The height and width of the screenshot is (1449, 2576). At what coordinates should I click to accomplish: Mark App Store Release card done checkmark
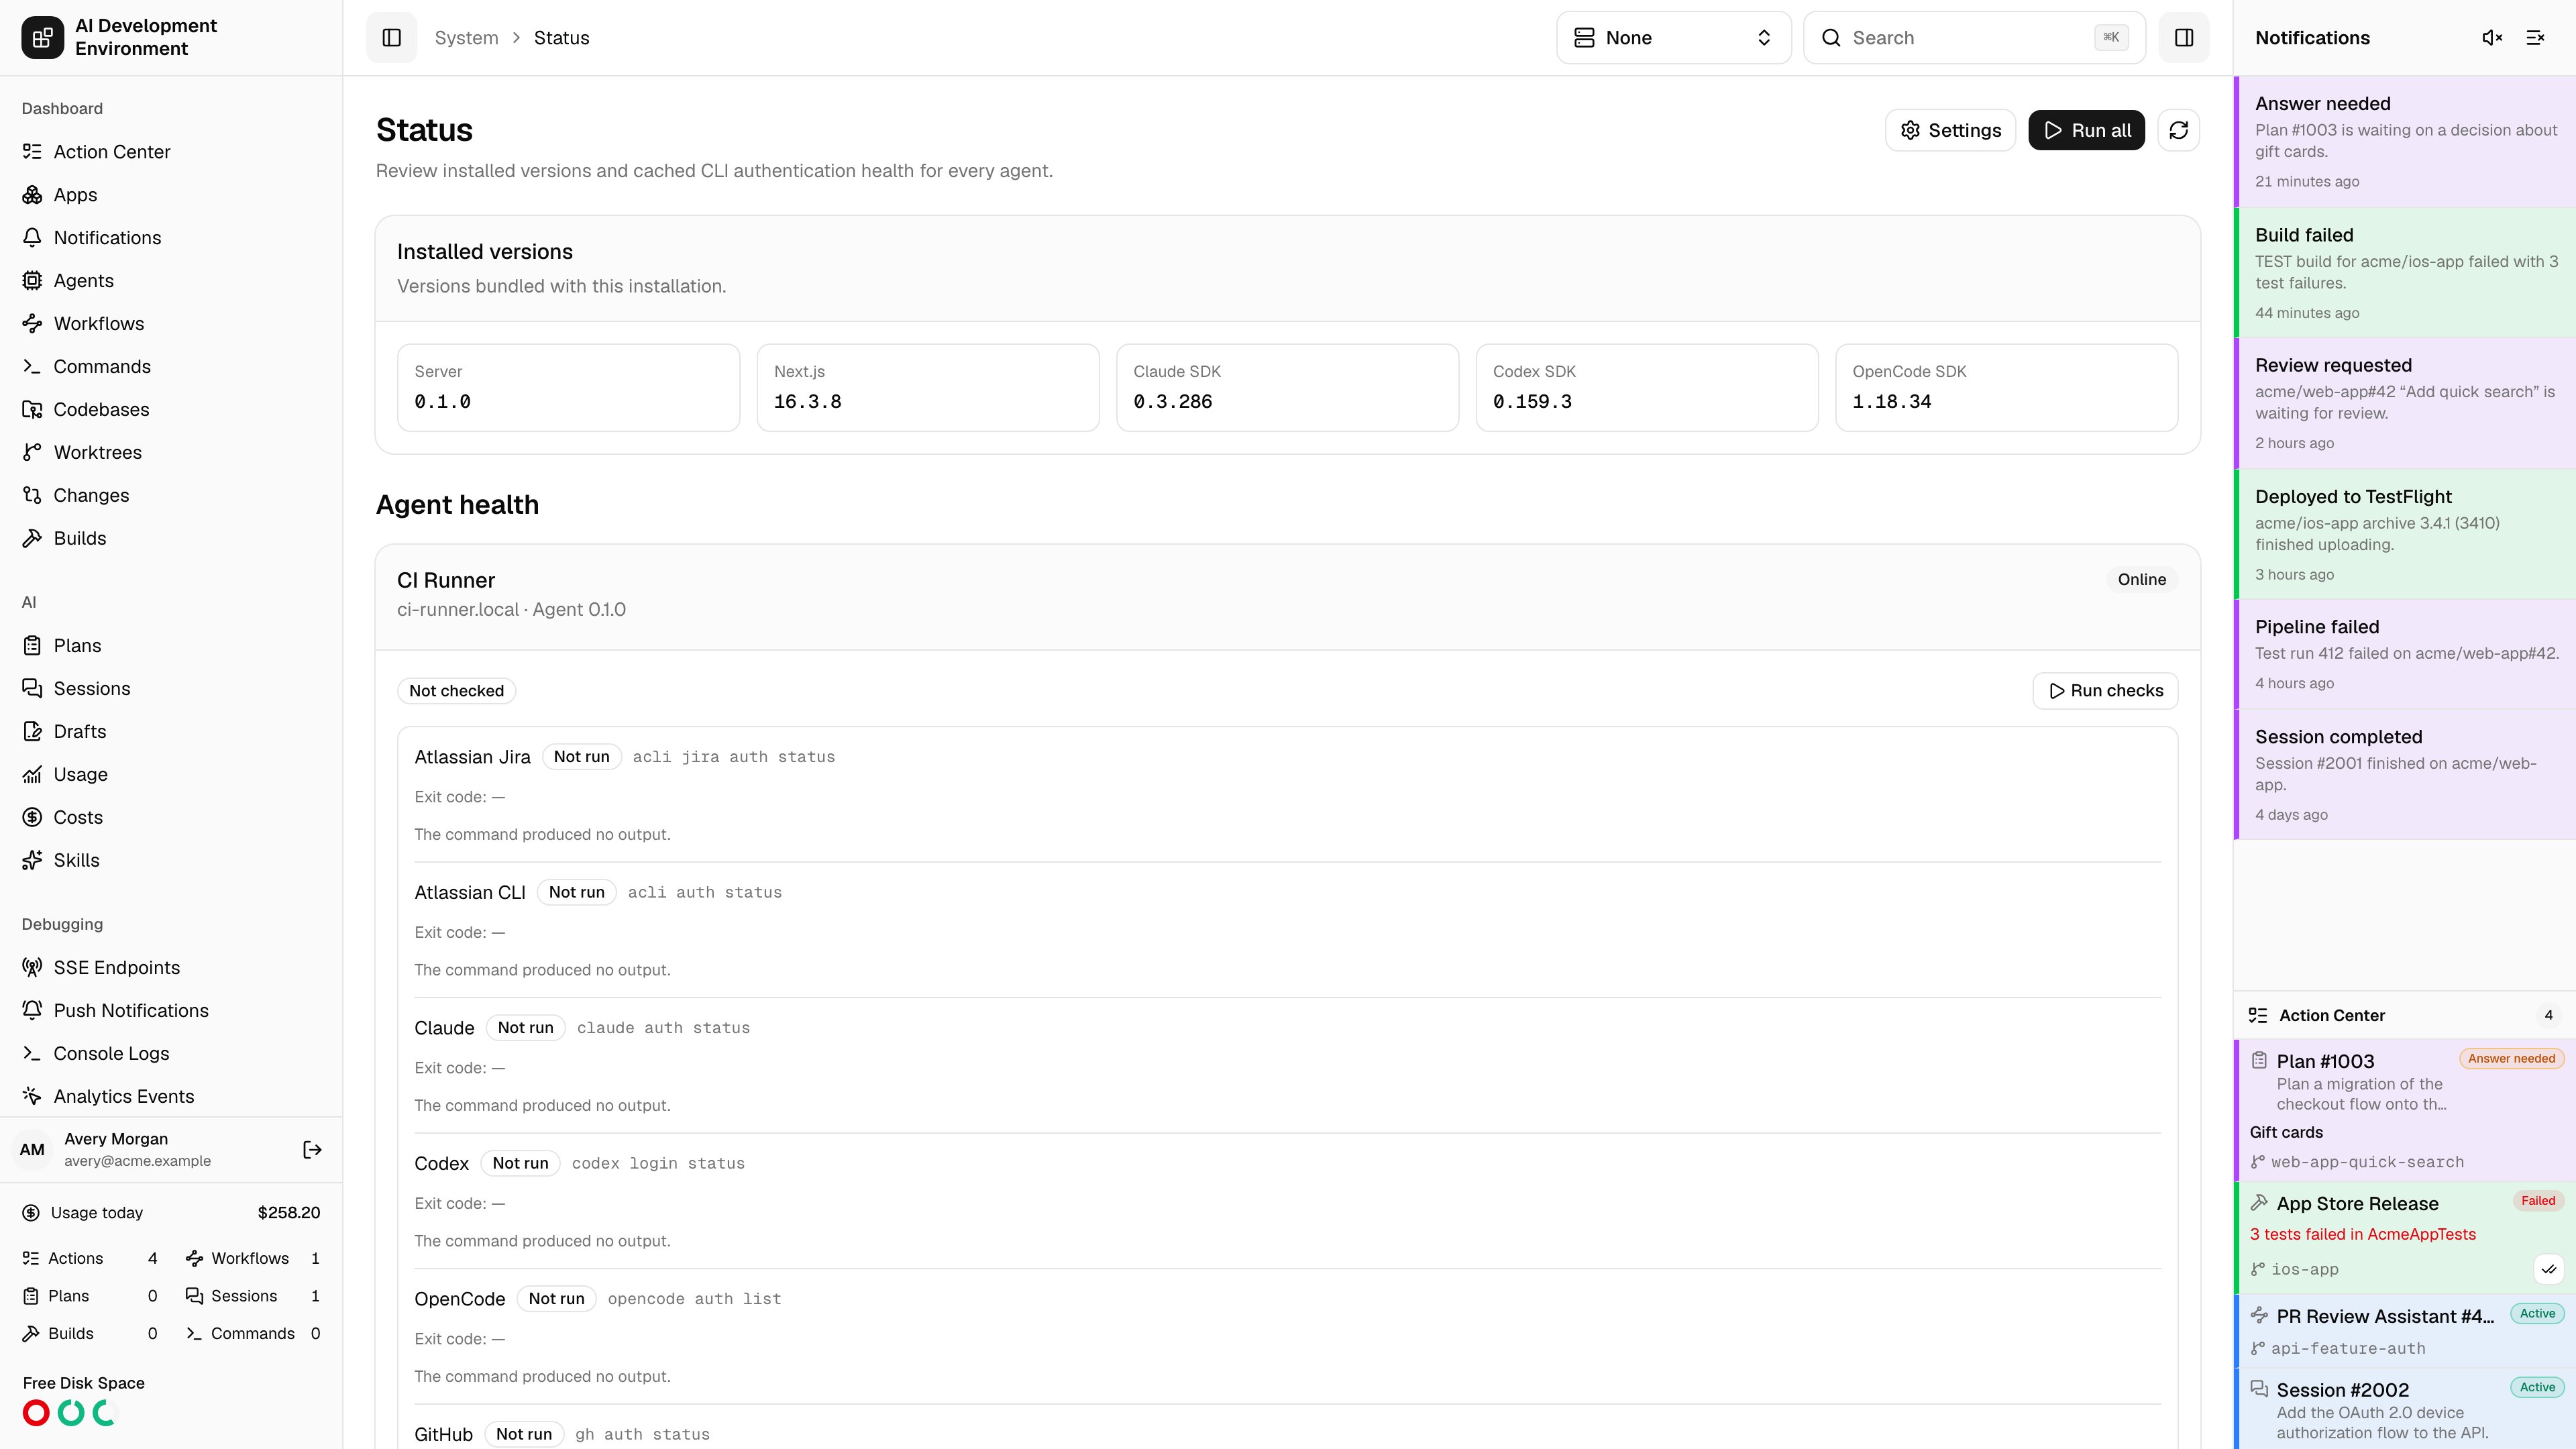2549,1269
